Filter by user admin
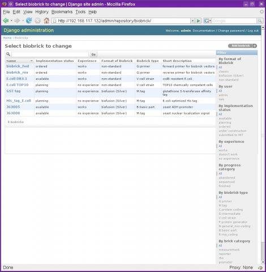 click(223, 95)
